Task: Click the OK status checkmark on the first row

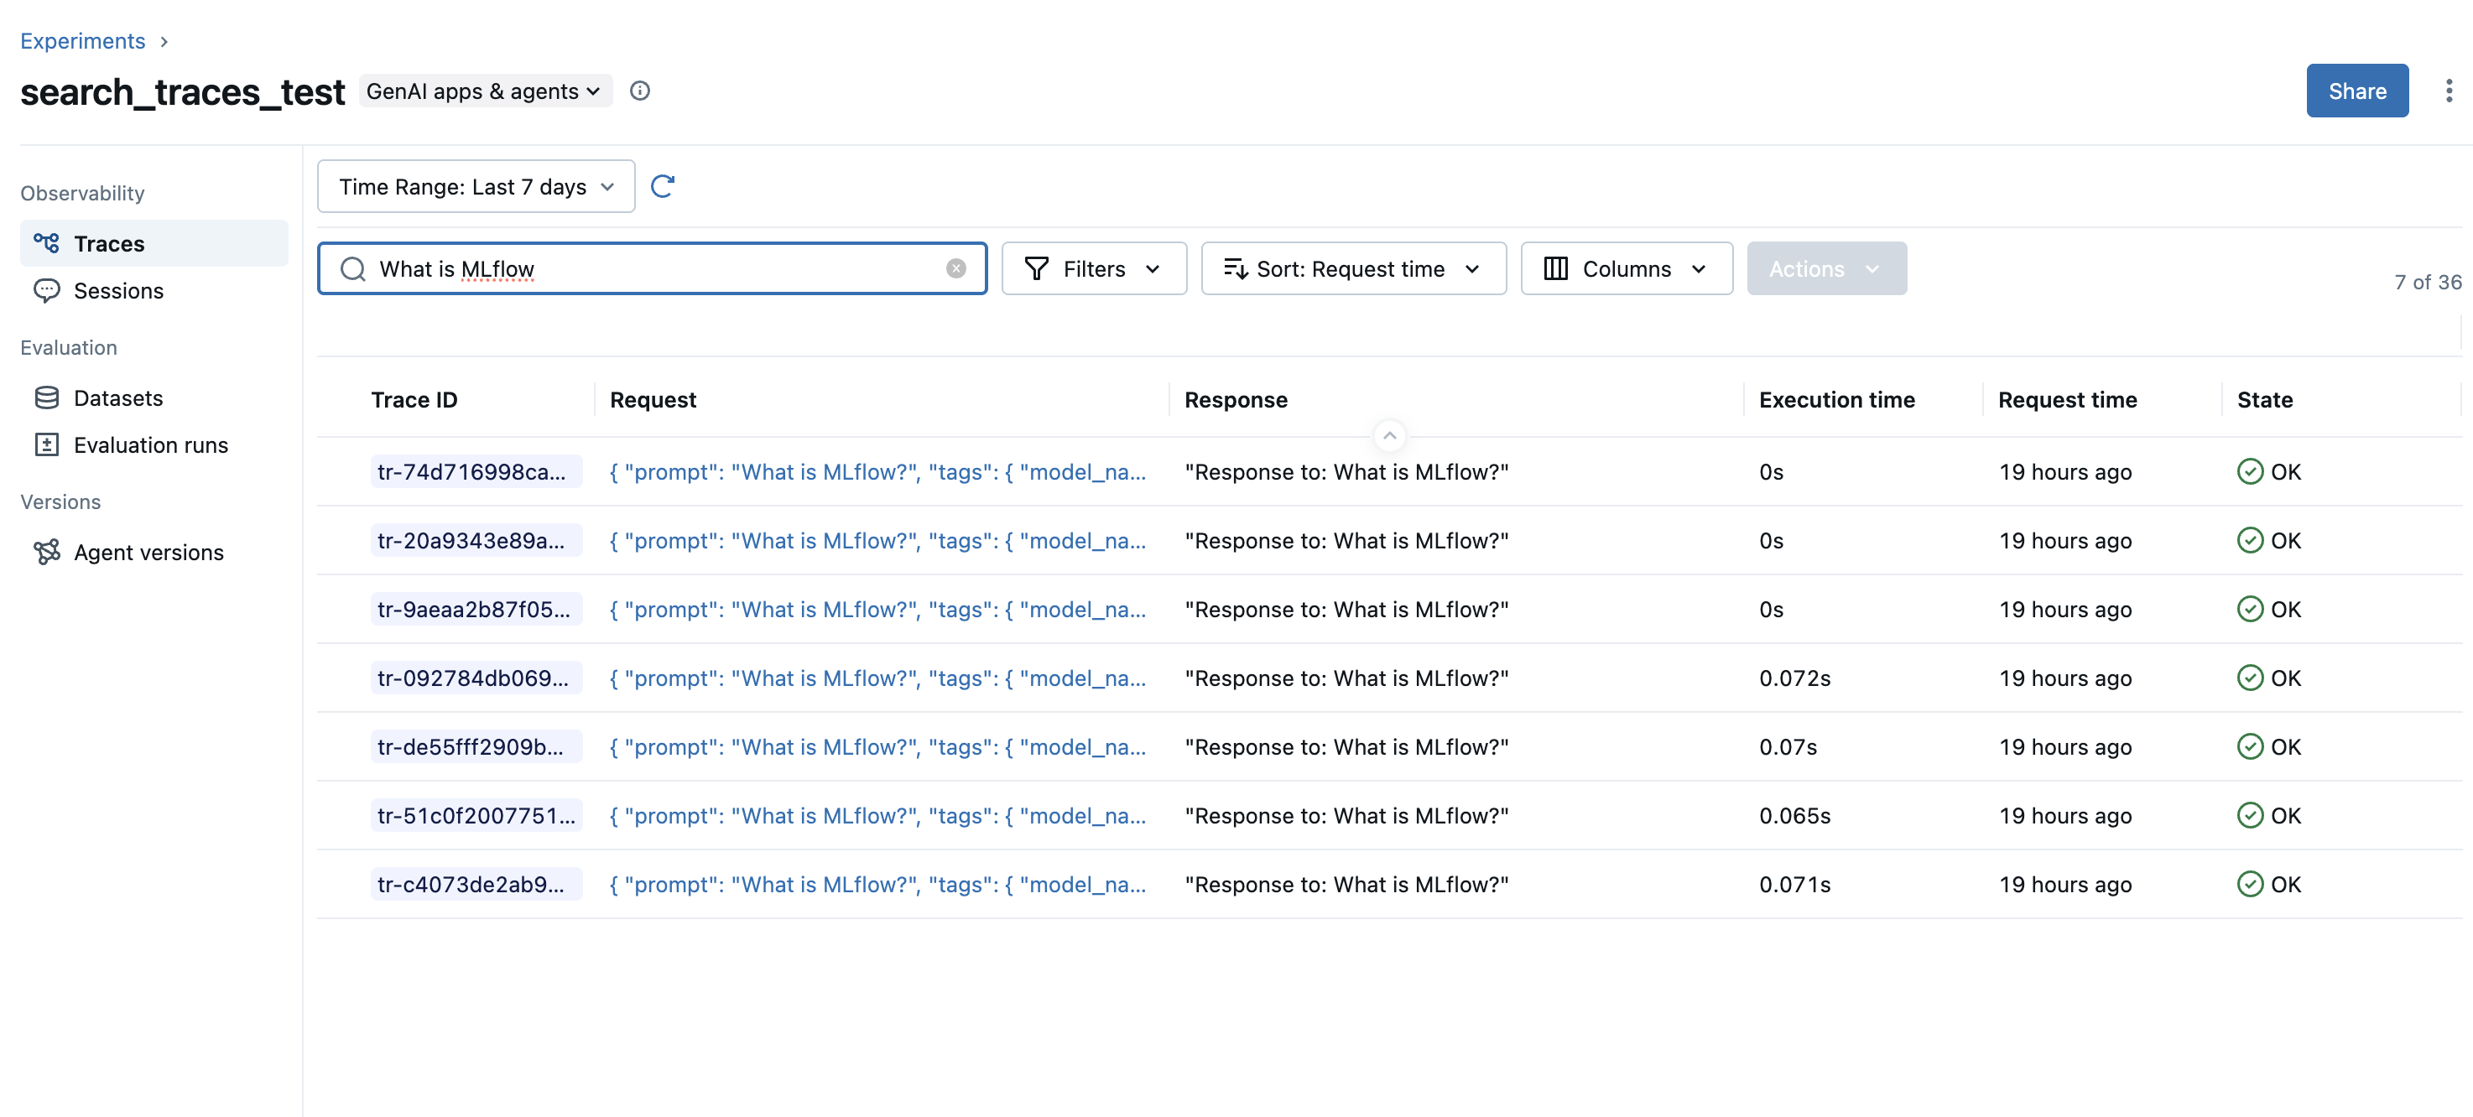Action: click(x=2250, y=471)
